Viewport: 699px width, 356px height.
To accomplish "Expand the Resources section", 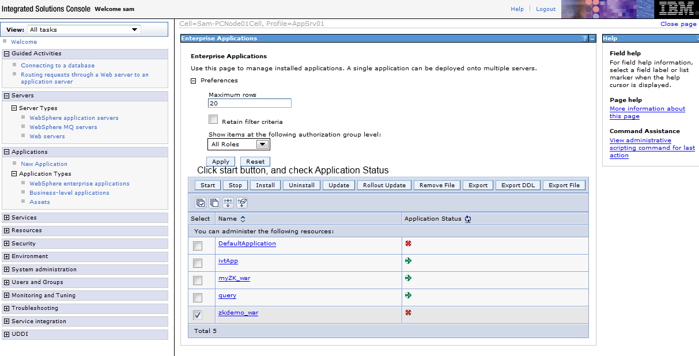I will click(7, 230).
